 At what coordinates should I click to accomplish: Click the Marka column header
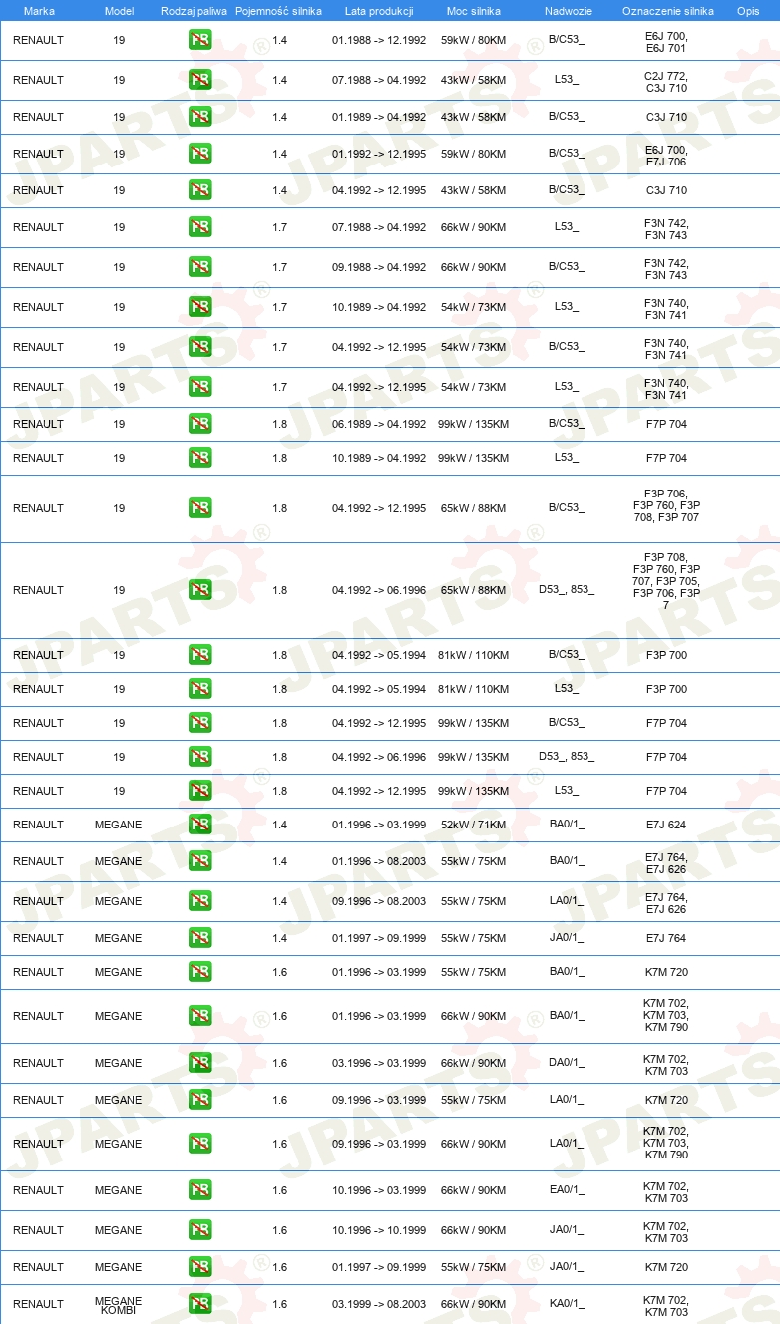point(39,11)
